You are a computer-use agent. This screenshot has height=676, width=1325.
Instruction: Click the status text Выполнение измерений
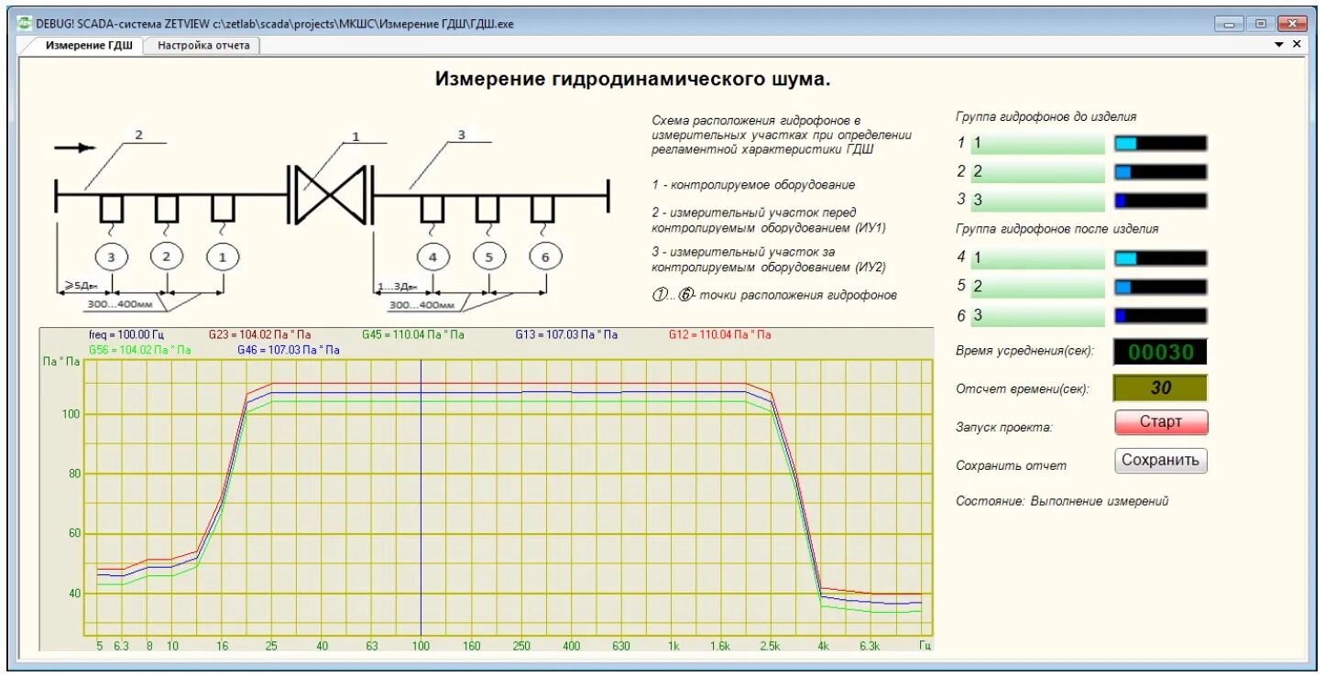1100,502
